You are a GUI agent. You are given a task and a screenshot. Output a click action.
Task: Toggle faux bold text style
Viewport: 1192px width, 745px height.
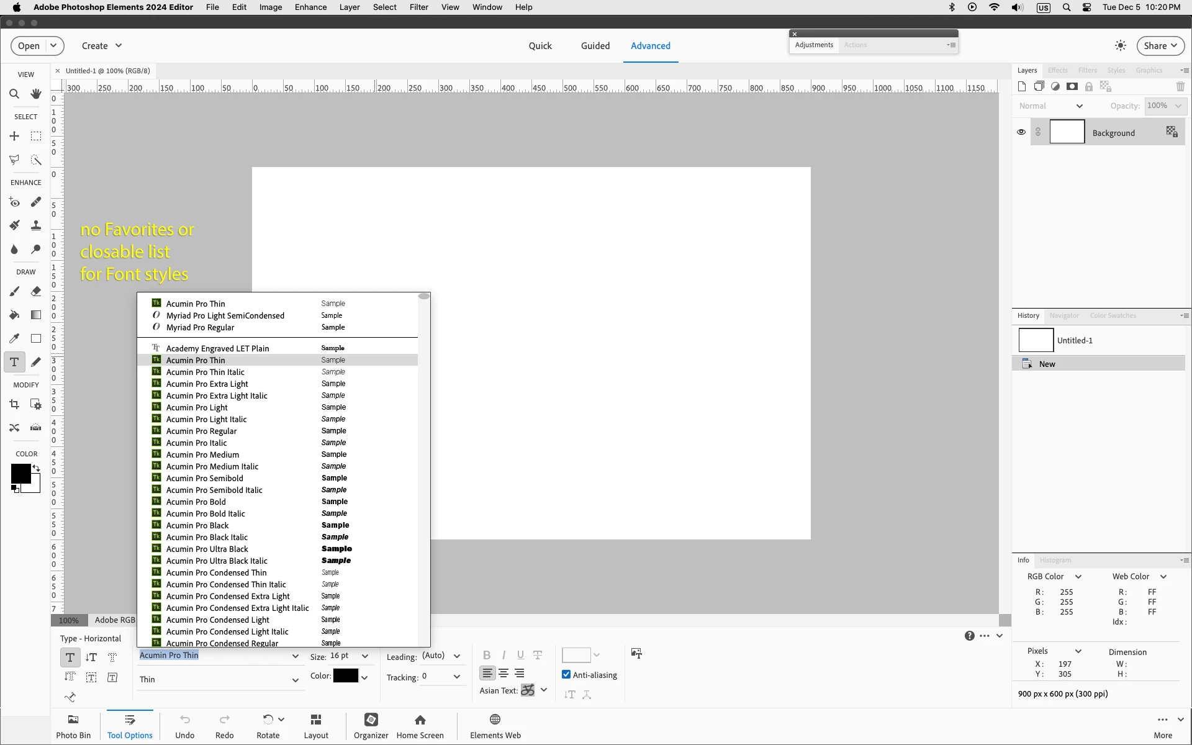tap(487, 655)
